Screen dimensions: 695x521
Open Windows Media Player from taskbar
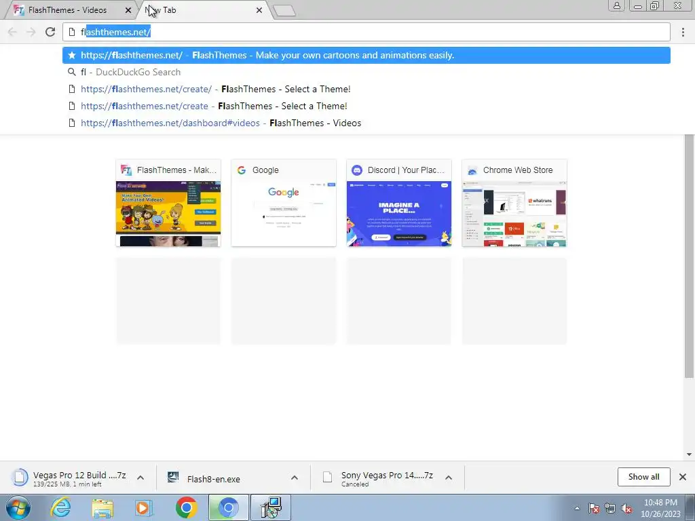coord(144,507)
